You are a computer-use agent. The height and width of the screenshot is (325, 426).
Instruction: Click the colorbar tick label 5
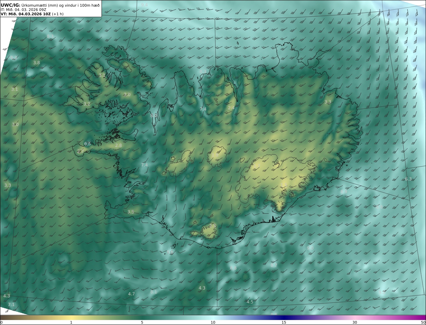click(142, 322)
